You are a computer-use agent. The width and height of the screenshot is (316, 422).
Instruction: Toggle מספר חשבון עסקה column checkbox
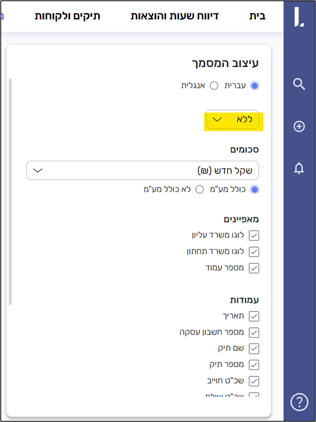(x=254, y=332)
